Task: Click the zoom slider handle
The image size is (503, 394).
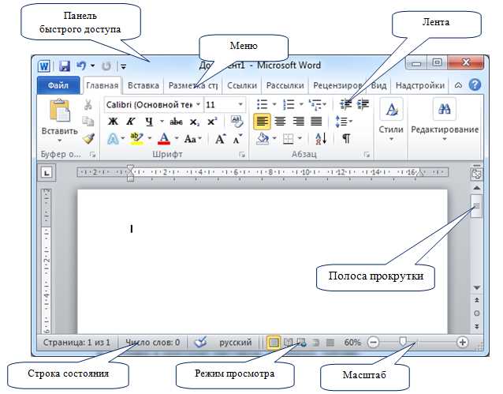Action: pos(403,342)
